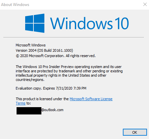The height and width of the screenshot is (139, 149).
Task: Open the Microsoft Software License Terms link
Action: [x=91, y=99]
